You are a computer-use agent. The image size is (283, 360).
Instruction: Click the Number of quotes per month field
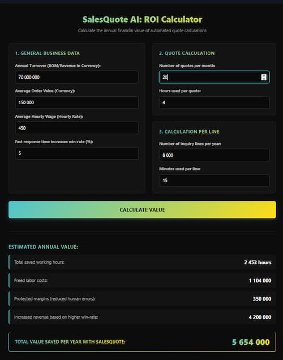click(214, 77)
